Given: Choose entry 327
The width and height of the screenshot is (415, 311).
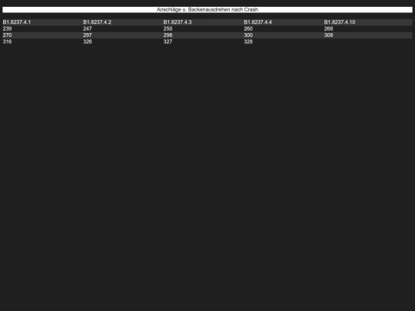Looking at the screenshot, I should (x=168, y=41).
